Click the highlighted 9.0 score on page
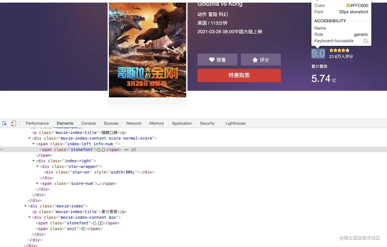This screenshot has height=247, width=387. tap(318, 53)
